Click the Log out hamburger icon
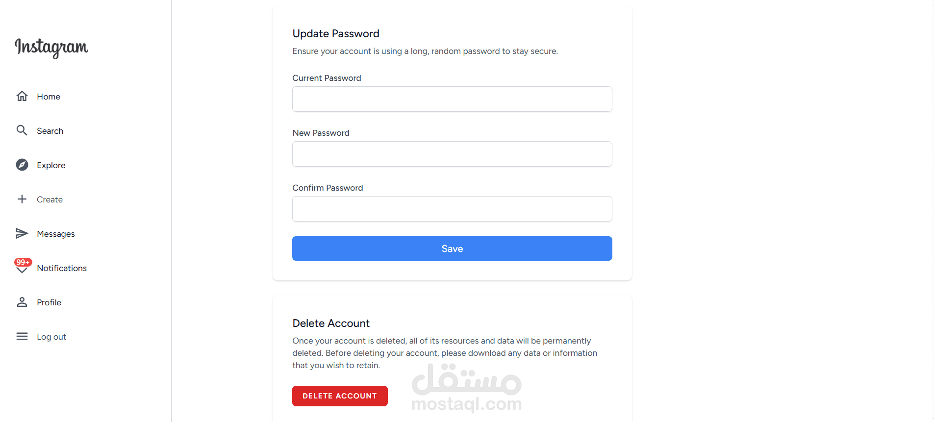 [22, 336]
